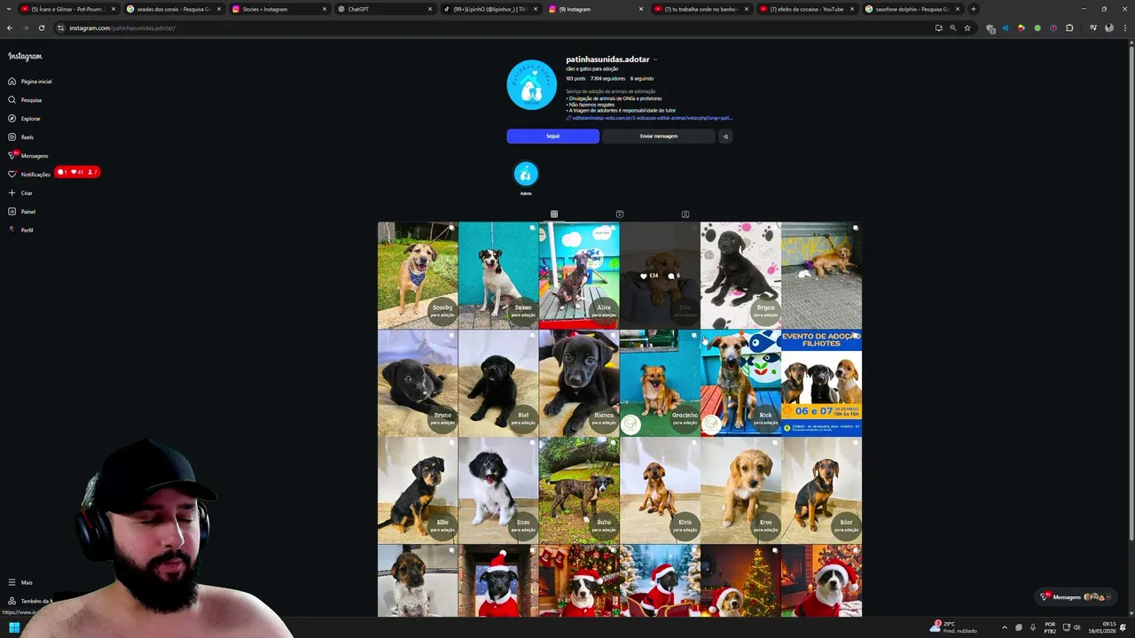Open Mensagens in the sidebar
Image resolution: width=1135 pixels, height=638 pixels.
coord(27,156)
